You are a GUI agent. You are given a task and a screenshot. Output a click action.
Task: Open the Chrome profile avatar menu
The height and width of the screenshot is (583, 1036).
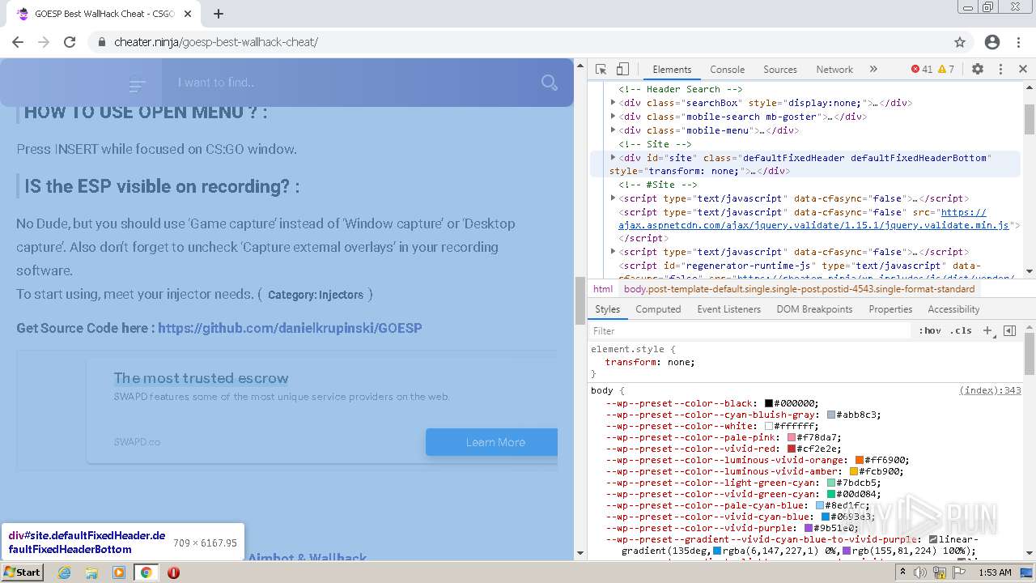point(992,42)
